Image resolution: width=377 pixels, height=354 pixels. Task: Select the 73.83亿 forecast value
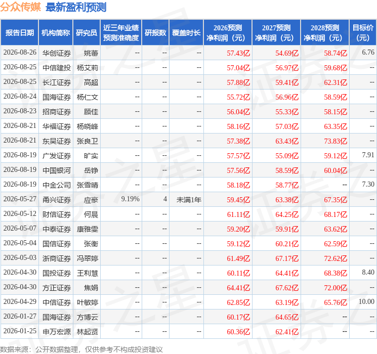pos(336,141)
